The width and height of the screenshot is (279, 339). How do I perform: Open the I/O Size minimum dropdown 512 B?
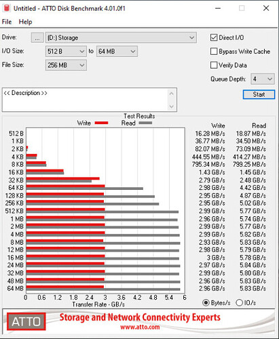pos(66,52)
